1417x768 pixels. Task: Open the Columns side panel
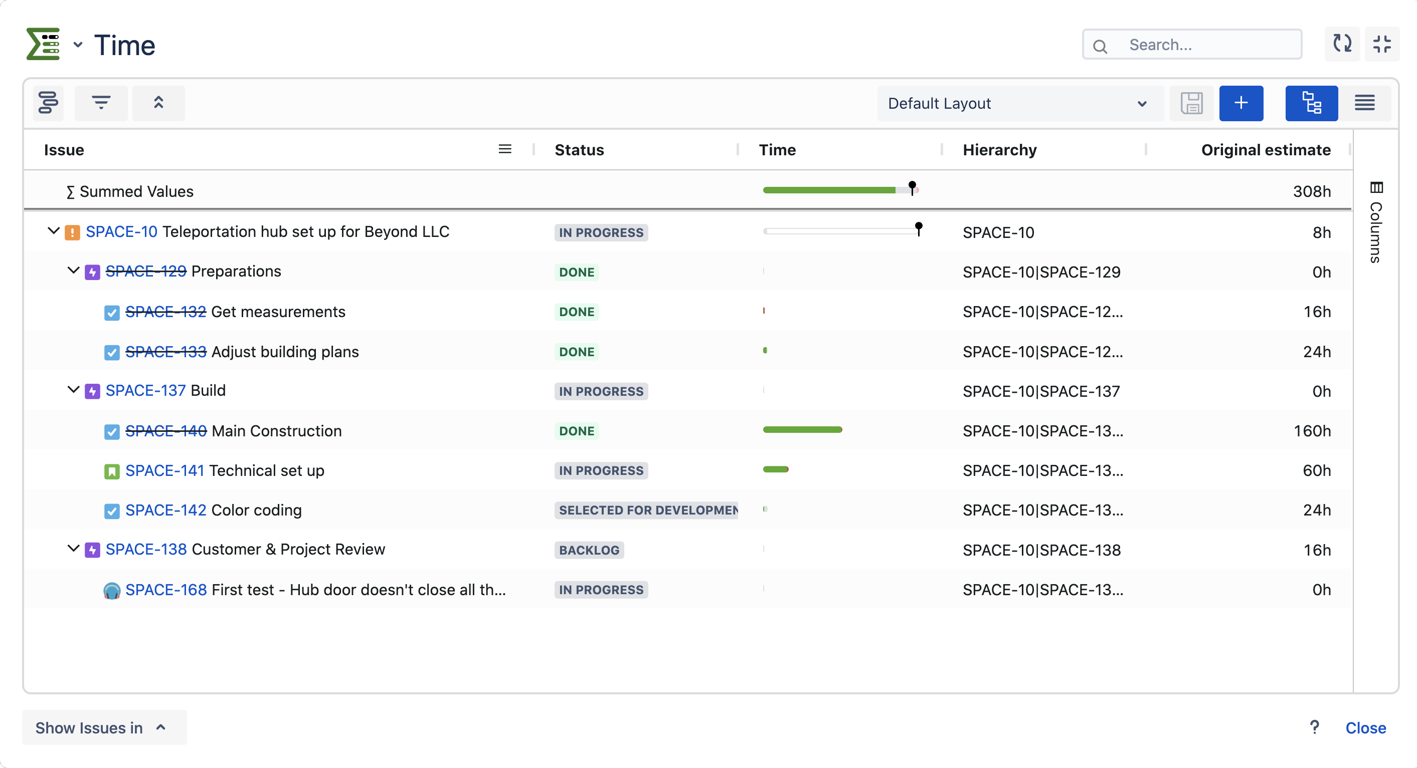1376,222
